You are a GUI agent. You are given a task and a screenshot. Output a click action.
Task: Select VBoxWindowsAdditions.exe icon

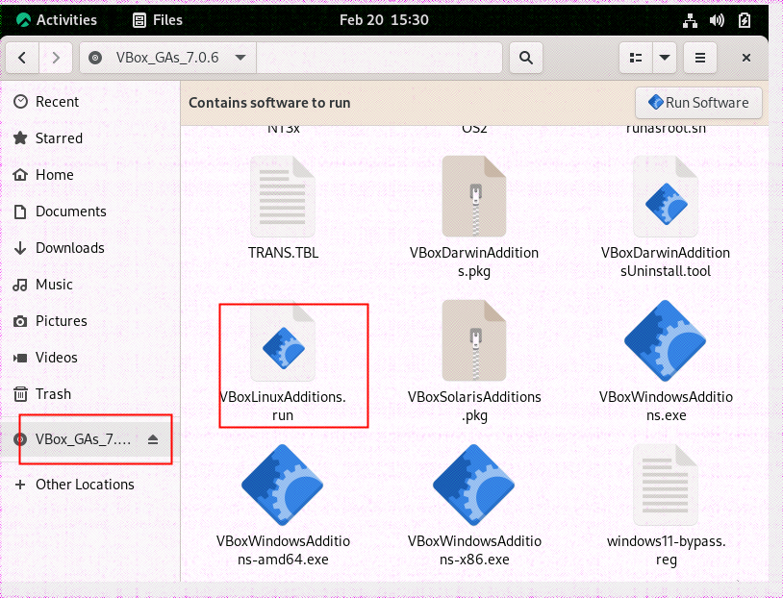pyautogui.click(x=665, y=341)
